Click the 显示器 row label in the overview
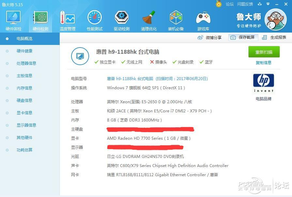 [77, 148]
